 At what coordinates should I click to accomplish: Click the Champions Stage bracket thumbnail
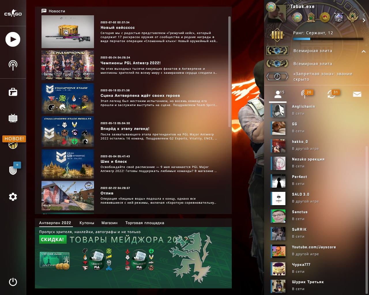(68, 99)
